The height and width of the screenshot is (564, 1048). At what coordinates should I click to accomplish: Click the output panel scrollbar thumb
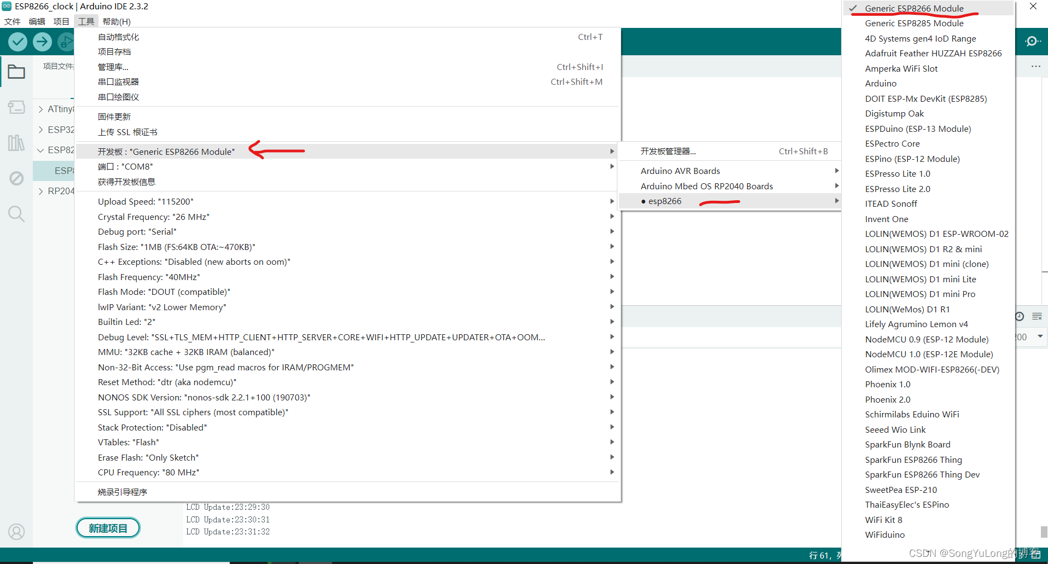pos(1044,532)
